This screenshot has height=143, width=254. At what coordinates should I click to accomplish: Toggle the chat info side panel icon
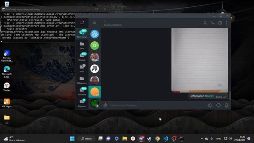click(x=220, y=23)
